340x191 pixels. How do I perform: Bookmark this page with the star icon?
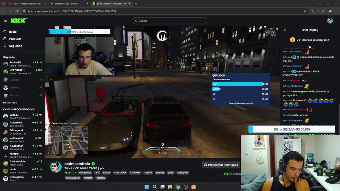[x=305, y=11]
